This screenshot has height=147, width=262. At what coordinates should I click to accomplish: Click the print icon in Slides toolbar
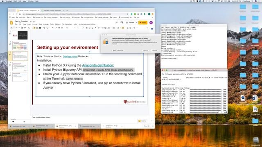[x=22, y=28]
